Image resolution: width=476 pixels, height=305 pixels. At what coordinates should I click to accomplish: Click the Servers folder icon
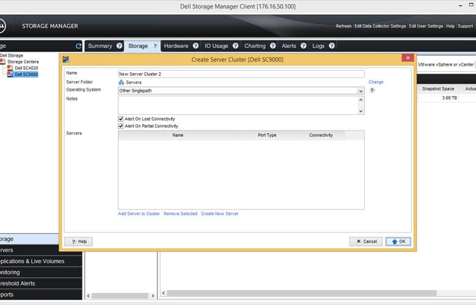(x=121, y=82)
